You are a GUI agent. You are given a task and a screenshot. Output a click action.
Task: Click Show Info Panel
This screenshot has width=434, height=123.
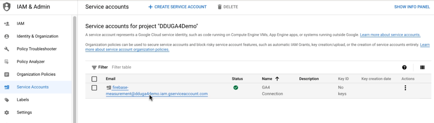412,7
